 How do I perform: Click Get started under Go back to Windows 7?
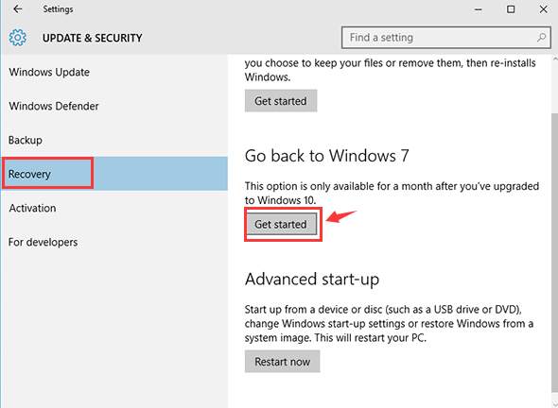[281, 224]
